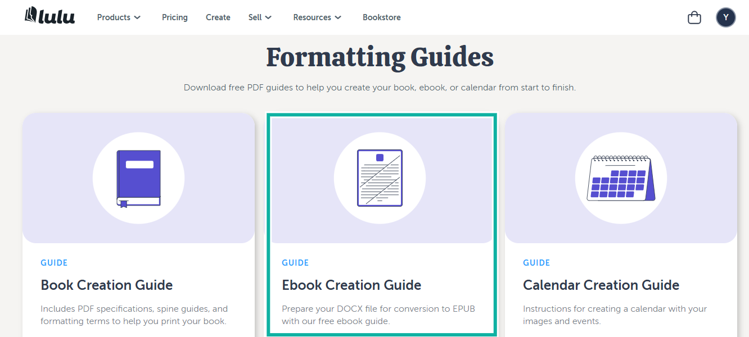Image resolution: width=749 pixels, height=337 pixels.
Task: Open the user avatar menu
Action: (x=725, y=17)
